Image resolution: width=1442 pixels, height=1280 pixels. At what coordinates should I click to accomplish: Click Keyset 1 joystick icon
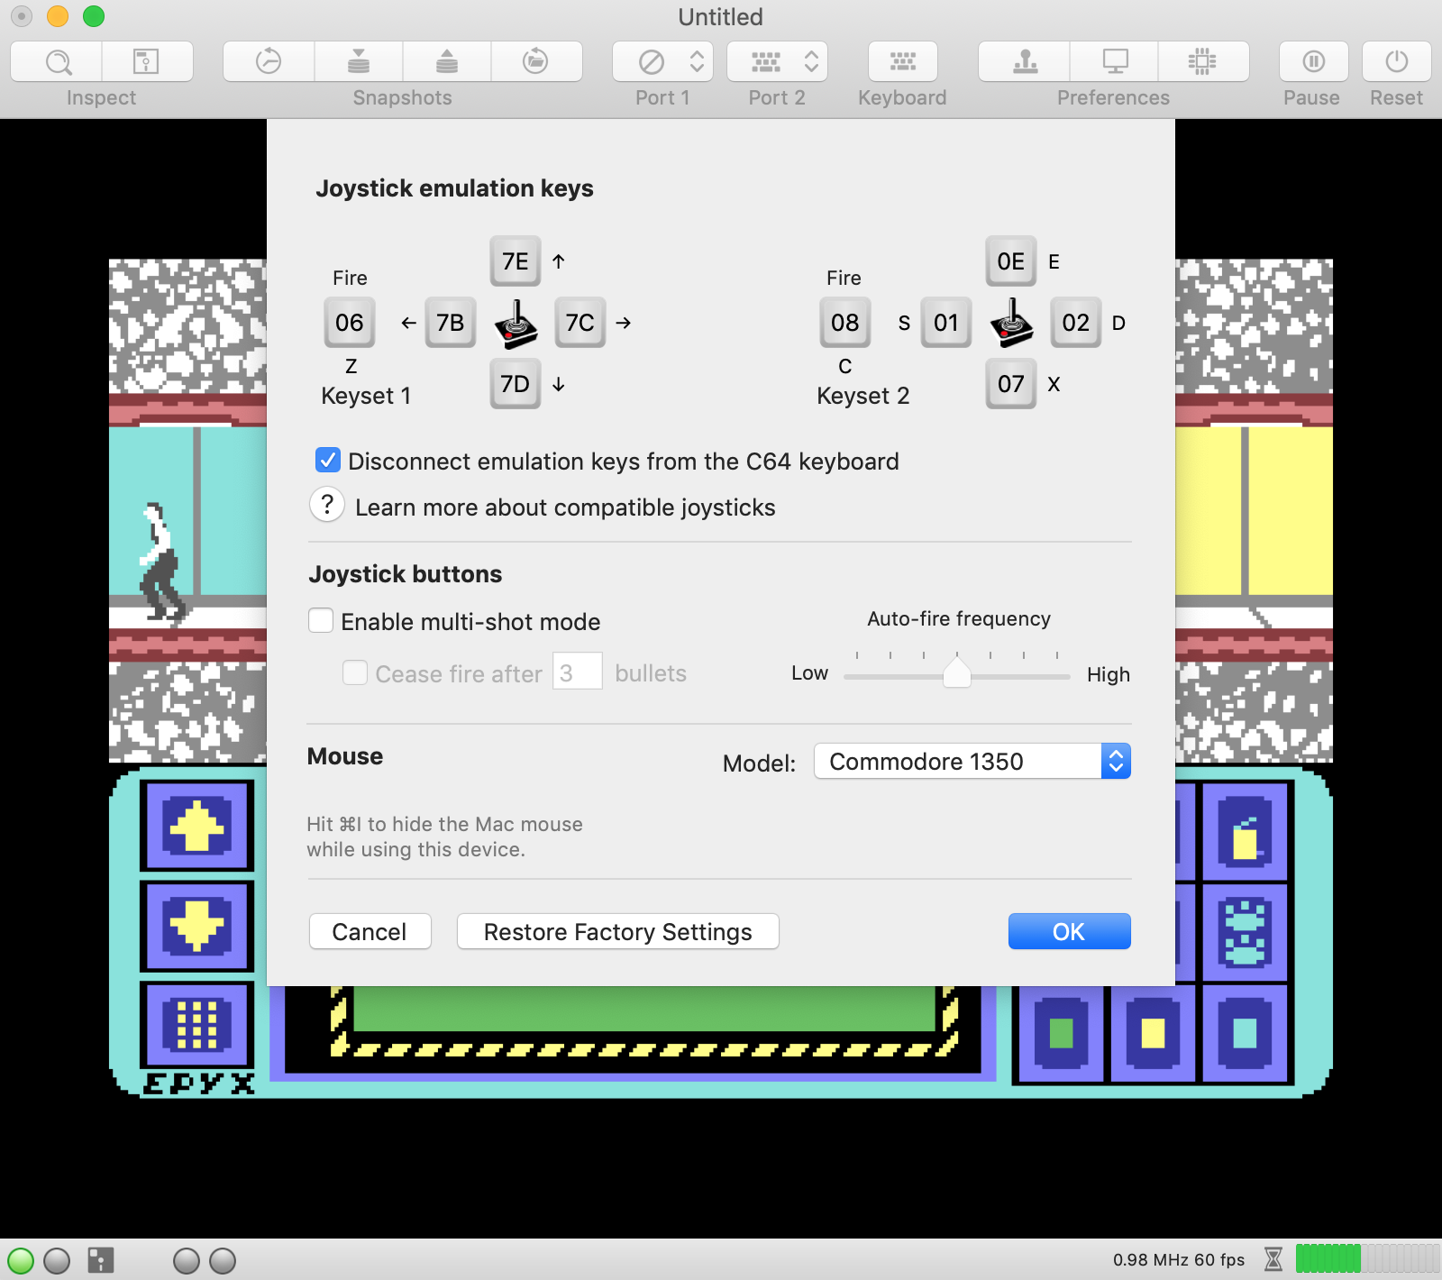click(x=516, y=324)
